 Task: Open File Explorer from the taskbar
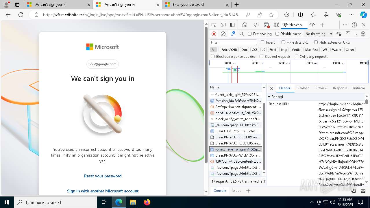click(x=133, y=202)
